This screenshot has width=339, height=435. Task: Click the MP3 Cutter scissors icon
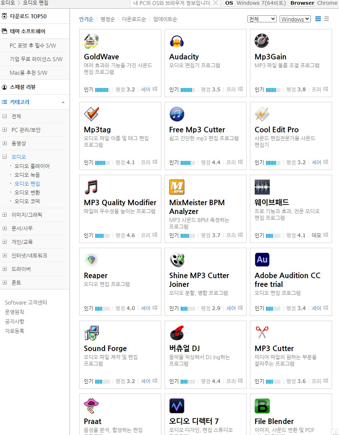[262, 333]
